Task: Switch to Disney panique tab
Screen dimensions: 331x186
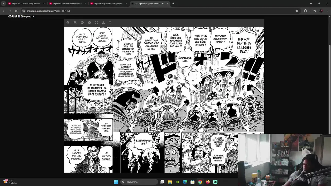Action: (x=109, y=4)
